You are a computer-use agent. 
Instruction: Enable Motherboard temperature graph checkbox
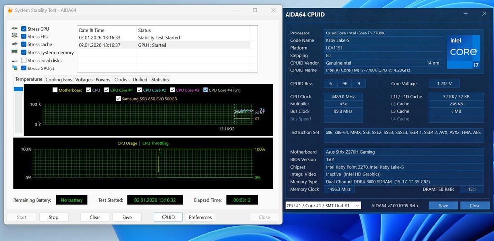coord(55,90)
